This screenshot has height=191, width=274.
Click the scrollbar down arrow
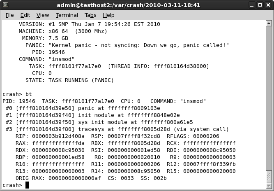point(268,185)
